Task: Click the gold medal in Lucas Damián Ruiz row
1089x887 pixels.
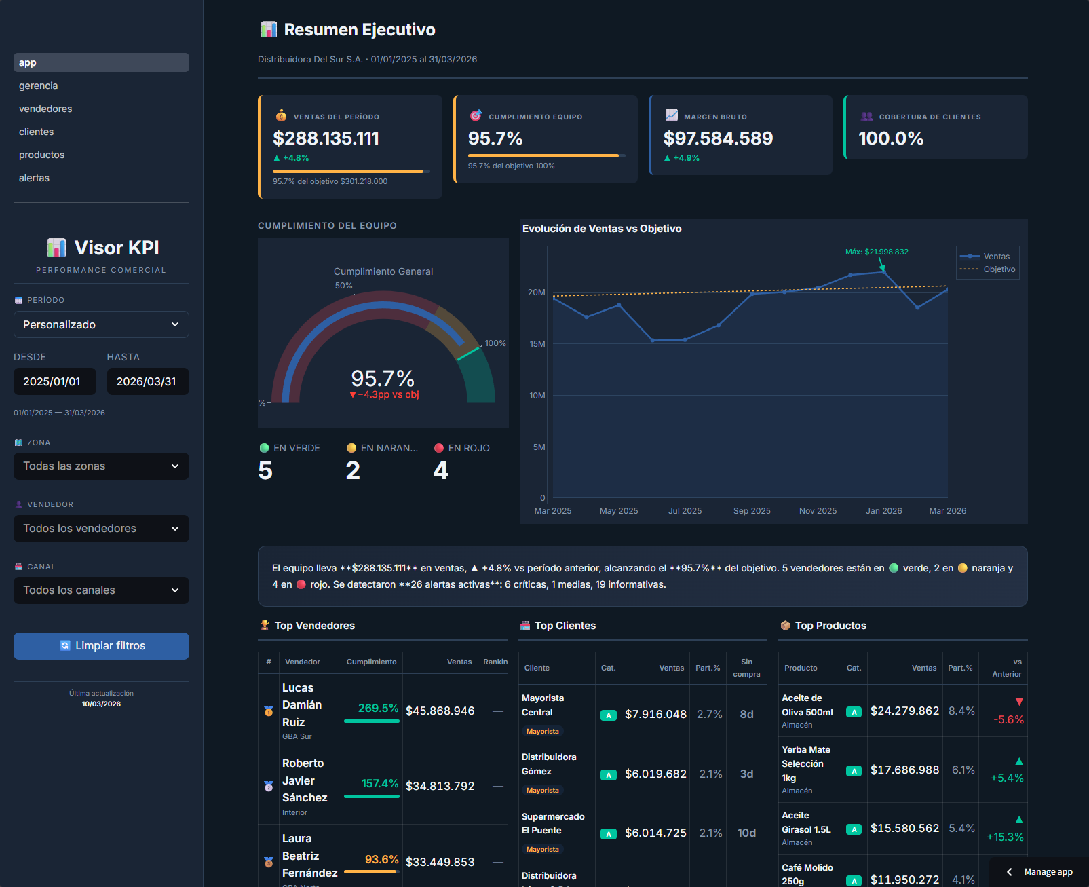Action: [x=269, y=711]
